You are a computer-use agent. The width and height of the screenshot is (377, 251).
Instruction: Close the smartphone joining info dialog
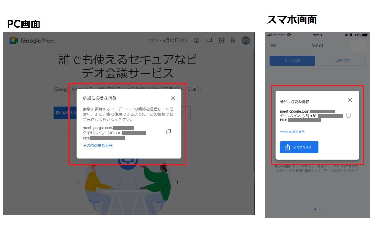click(350, 100)
